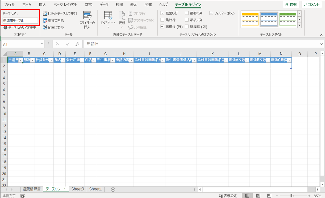
Task: Click the コメント comments button
Action: (312, 5)
